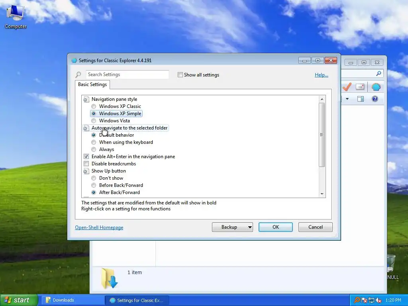Viewport: 408px width, 306px height.
Task: Click the magnifier icon in Explorer search box
Action: tap(379, 74)
